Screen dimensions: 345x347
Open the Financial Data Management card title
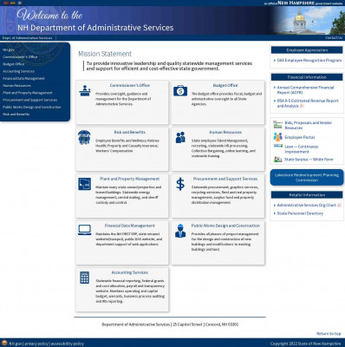coord(130,226)
